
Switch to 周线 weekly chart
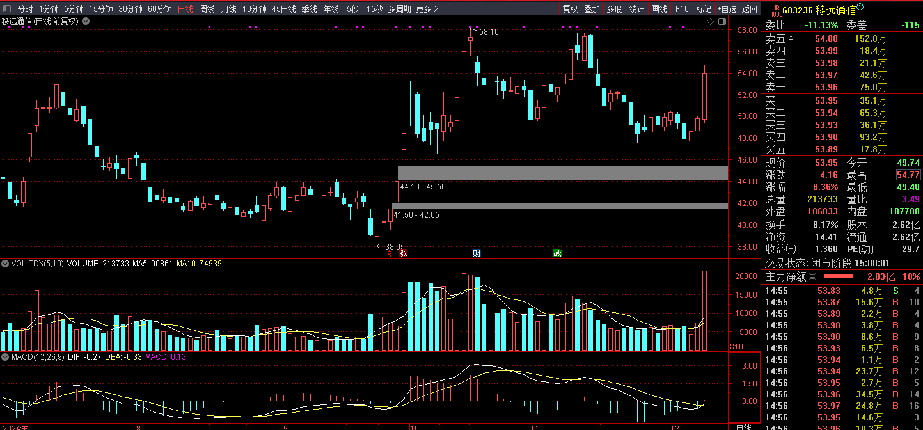tap(207, 9)
